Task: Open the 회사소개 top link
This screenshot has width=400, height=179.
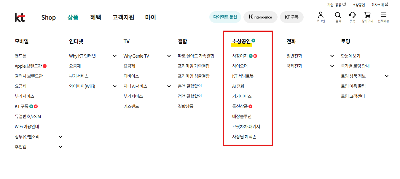Action: coord(377,5)
